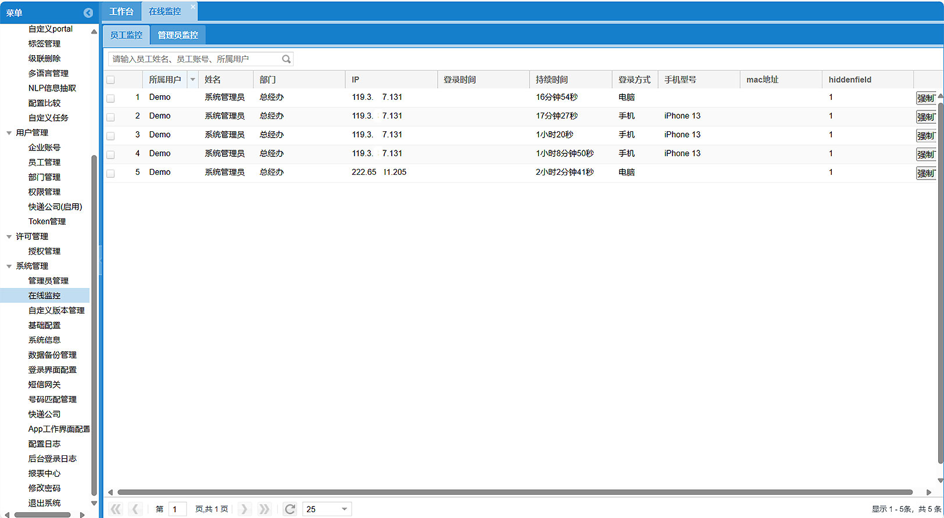Refresh the online monitoring table
This screenshot has width=944, height=518.
pyautogui.click(x=289, y=509)
